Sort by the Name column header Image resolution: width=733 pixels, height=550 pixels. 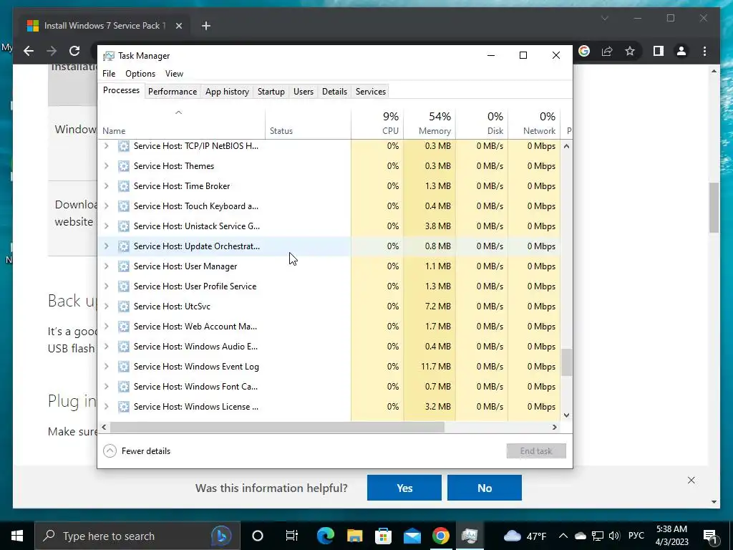click(181, 124)
